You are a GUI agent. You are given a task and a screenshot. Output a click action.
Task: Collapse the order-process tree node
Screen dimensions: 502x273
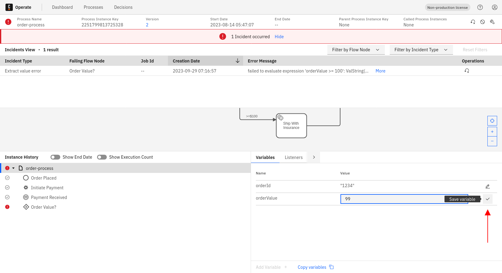tap(13, 168)
